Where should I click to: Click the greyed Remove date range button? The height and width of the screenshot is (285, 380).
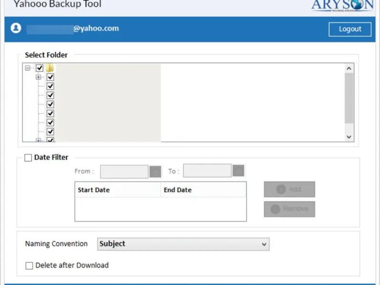pyautogui.click(x=289, y=209)
